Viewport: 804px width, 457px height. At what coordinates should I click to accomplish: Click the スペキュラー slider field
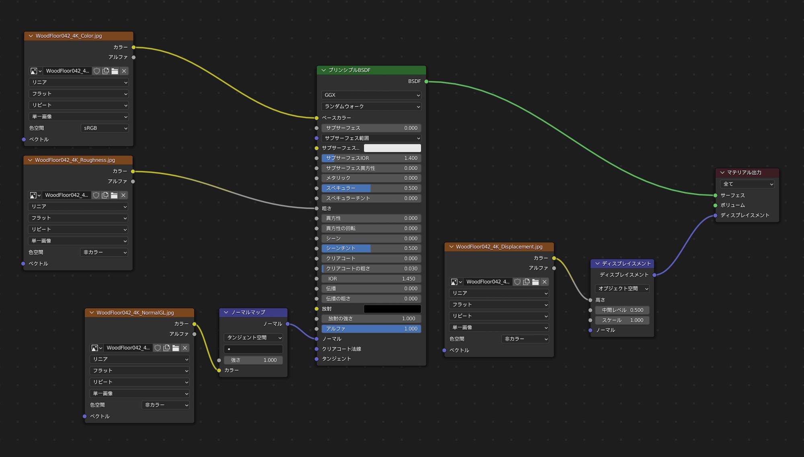(371, 188)
